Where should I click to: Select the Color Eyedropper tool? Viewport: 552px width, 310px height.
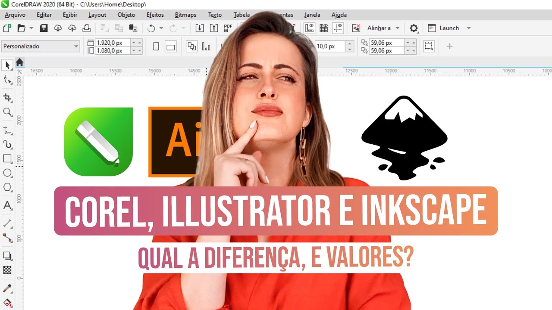point(7,288)
